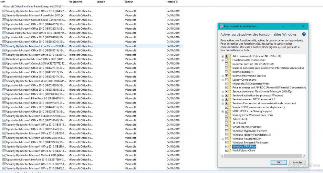
Task: Expand .NET Framework 3.5 feature node
Action: point(223,56)
